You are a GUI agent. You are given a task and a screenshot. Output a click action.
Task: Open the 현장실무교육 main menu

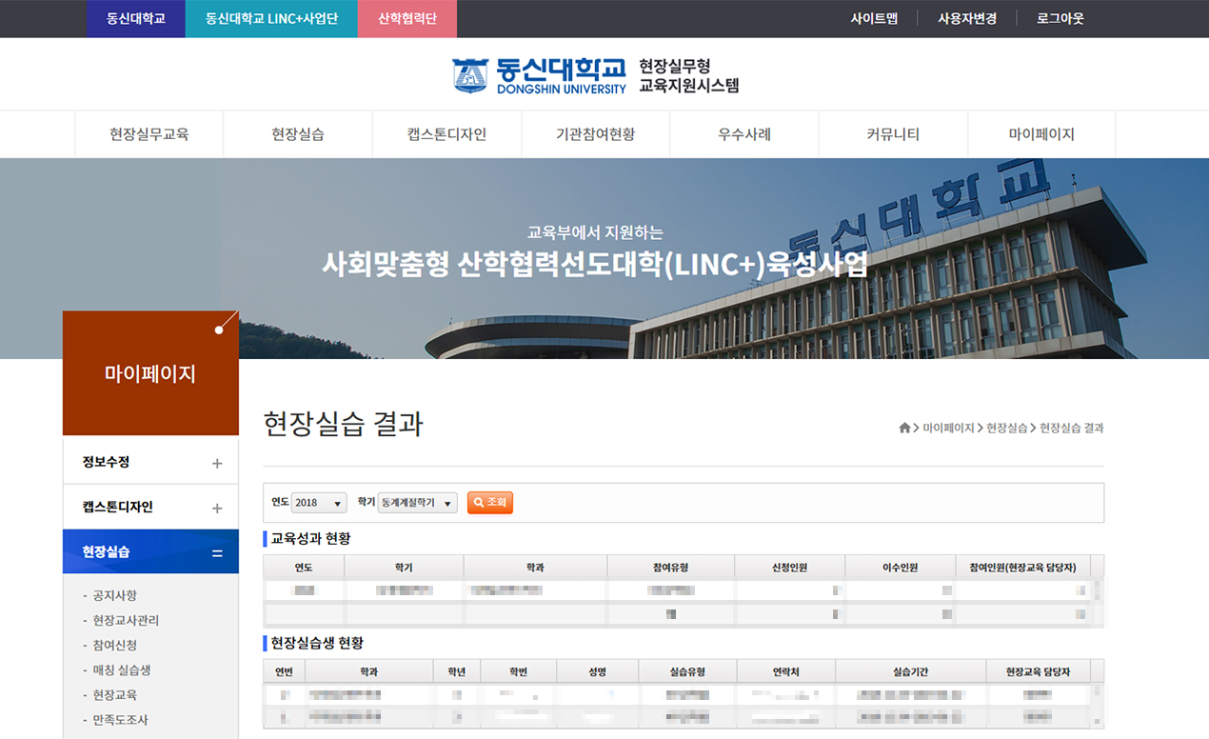point(149,134)
